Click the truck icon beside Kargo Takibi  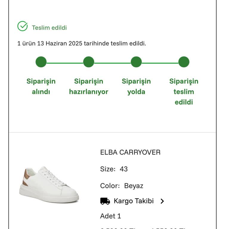[x=105, y=201]
